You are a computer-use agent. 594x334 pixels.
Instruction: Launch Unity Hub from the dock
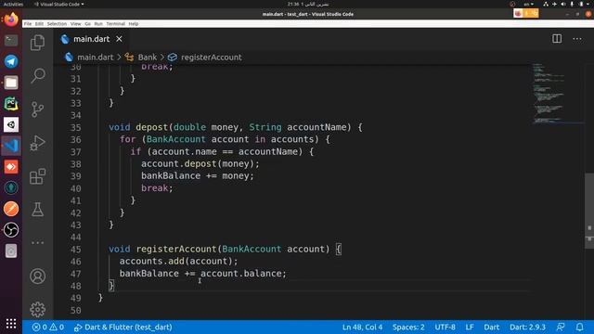point(11,124)
